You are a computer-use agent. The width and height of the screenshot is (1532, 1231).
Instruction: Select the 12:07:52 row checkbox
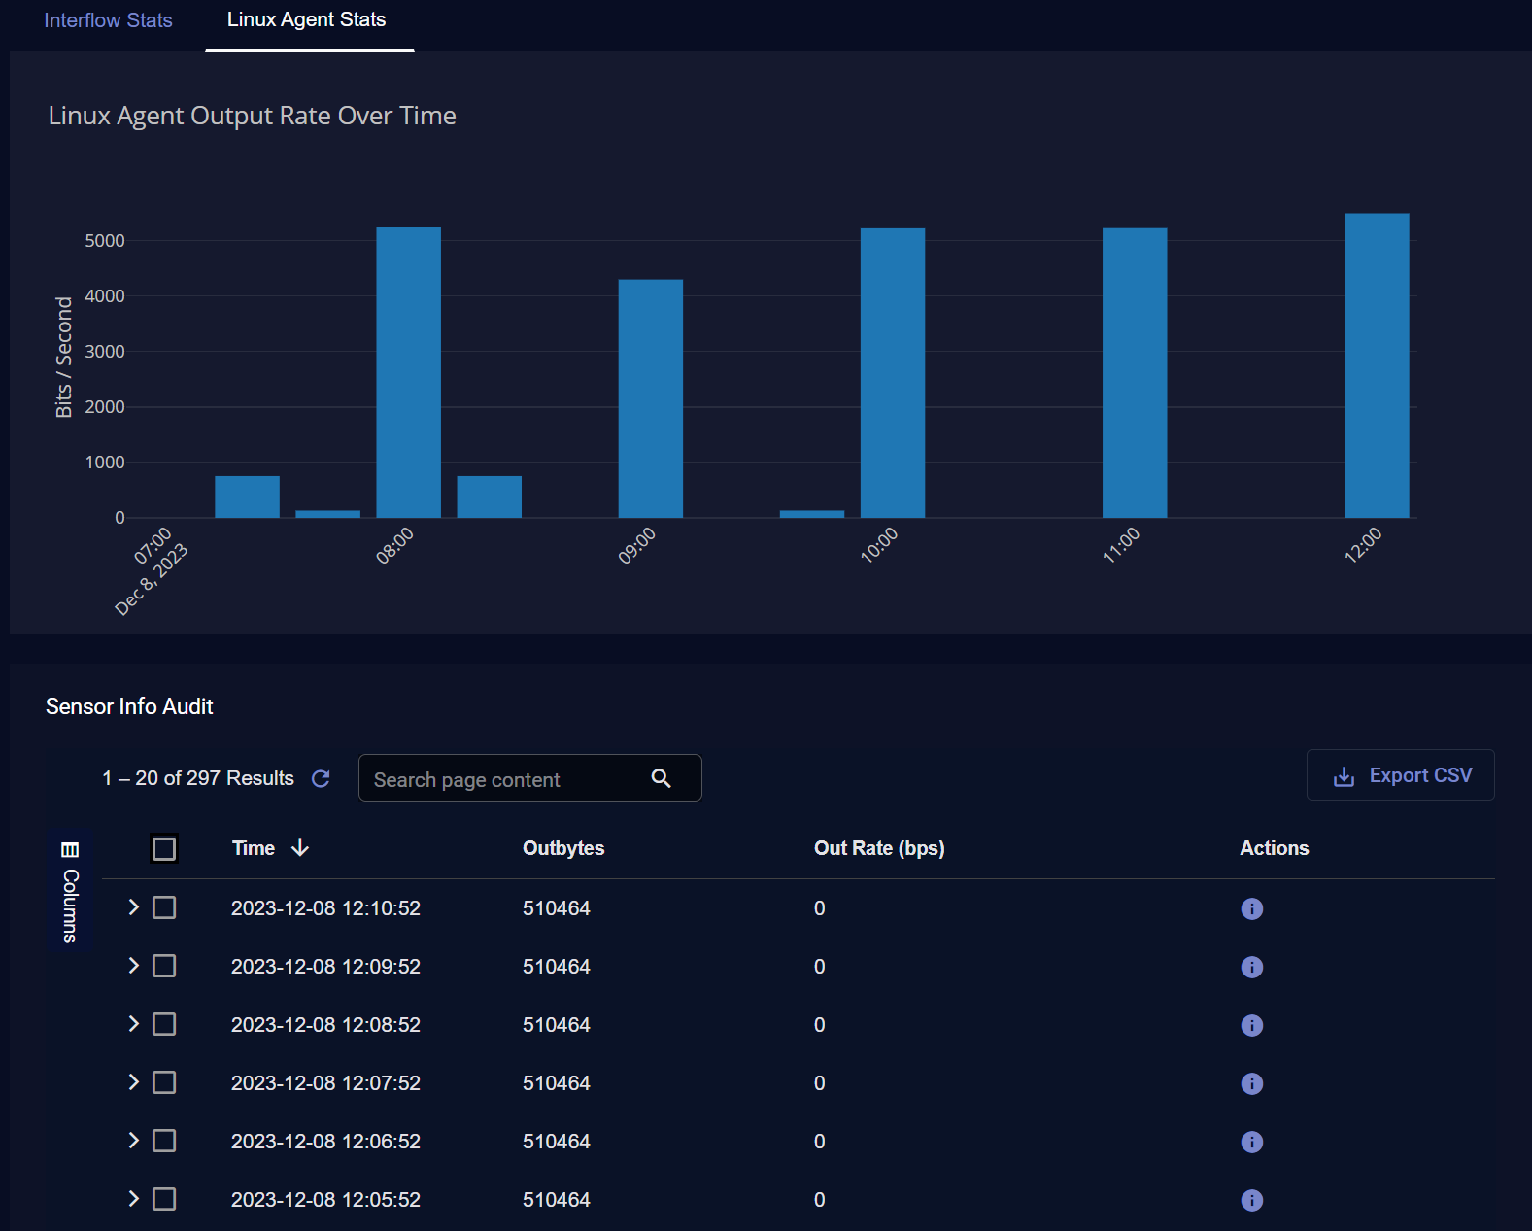[x=164, y=1082]
